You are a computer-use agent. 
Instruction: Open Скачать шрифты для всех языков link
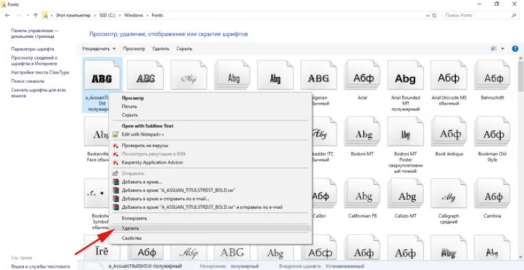38,93
